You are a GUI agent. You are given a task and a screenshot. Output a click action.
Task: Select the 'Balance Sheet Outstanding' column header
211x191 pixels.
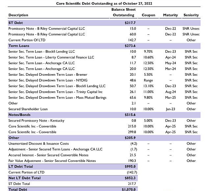point(124,12)
